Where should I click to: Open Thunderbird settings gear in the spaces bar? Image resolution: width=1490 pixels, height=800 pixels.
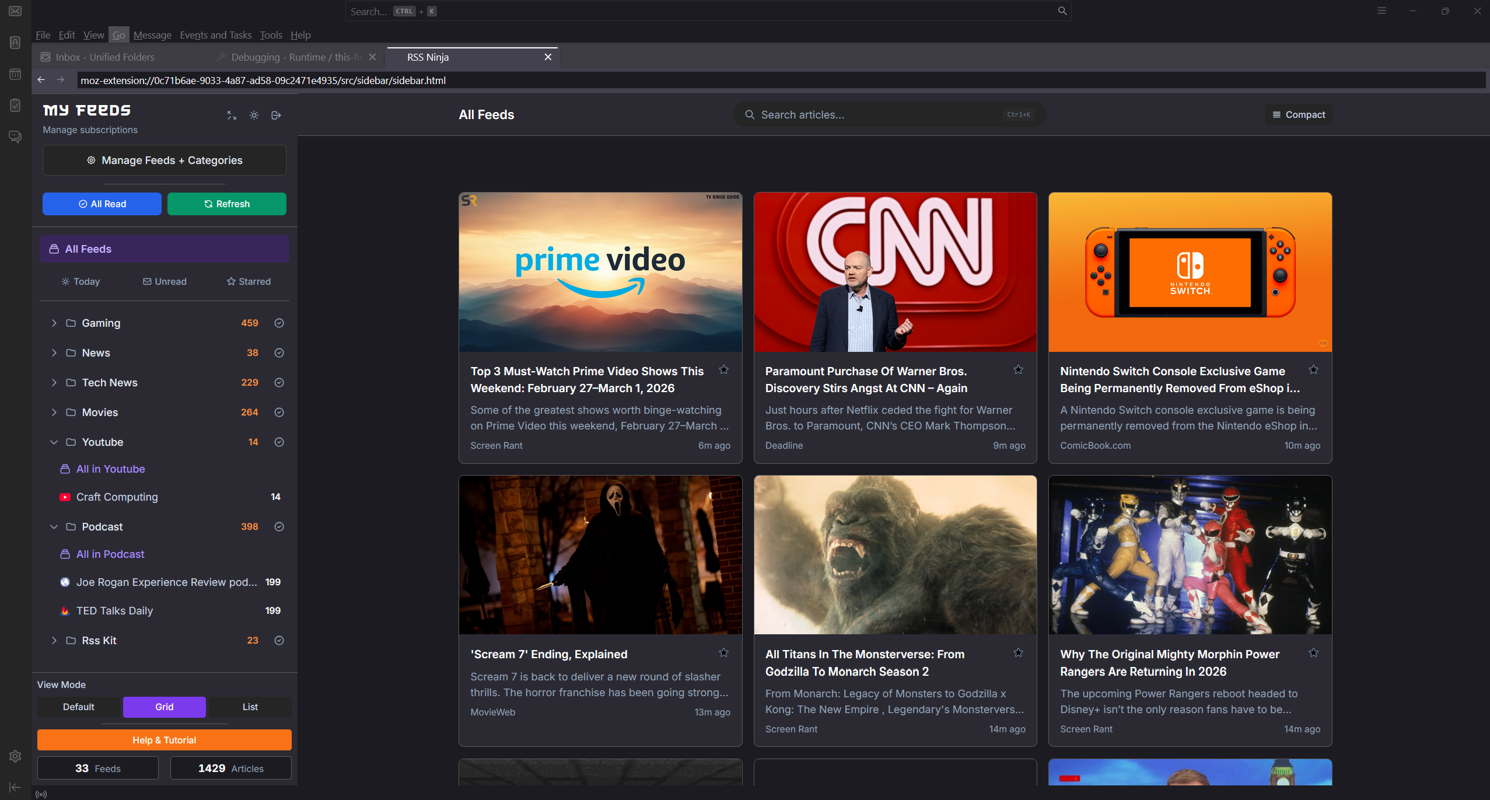(15, 756)
